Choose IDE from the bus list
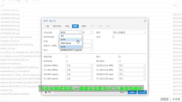This screenshot has height=102, width=182. point(71,36)
